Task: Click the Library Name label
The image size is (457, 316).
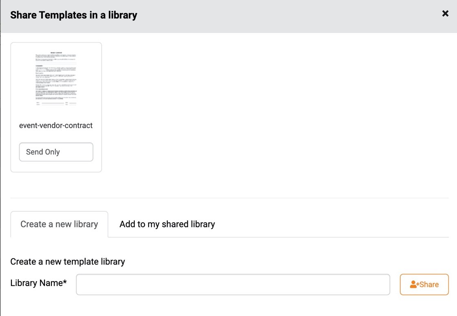Action: point(38,283)
